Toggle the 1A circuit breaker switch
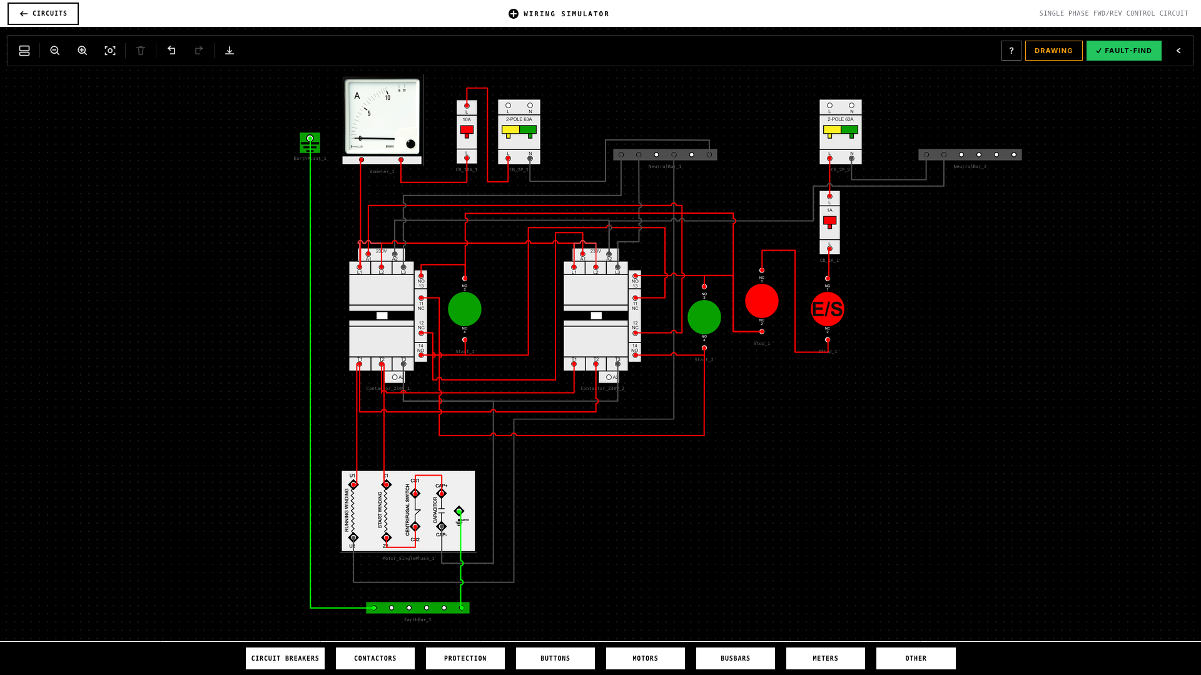This screenshot has height=675, width=1201. tap(830, 222)
